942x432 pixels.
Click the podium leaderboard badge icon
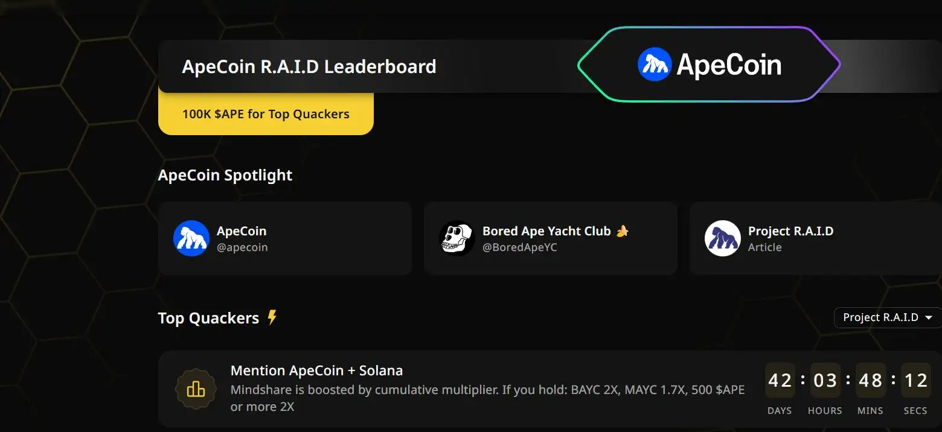(195, 389)
